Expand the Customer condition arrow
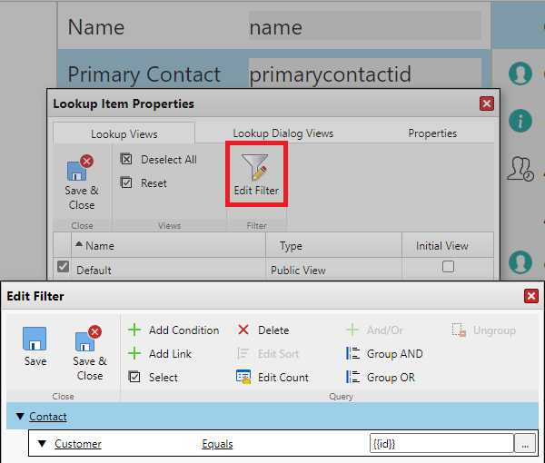Viewport: 545px width, 463px height. (42, 444)
